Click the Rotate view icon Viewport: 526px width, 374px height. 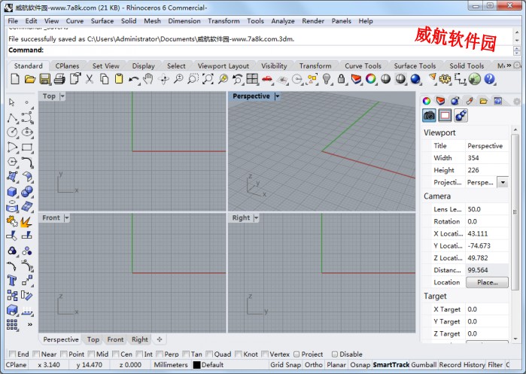pyautogui.click(x=164, y=80)
